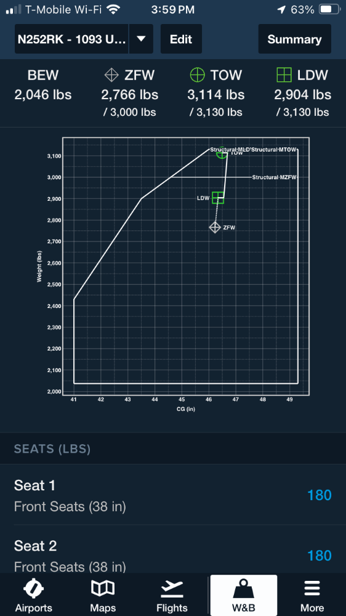Tap the ZFW diamond icon in header

click(x=112, y=75)
